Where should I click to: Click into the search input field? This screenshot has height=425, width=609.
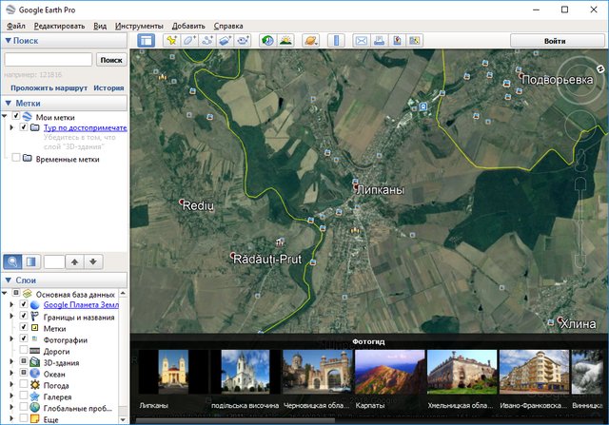[49, 59]
